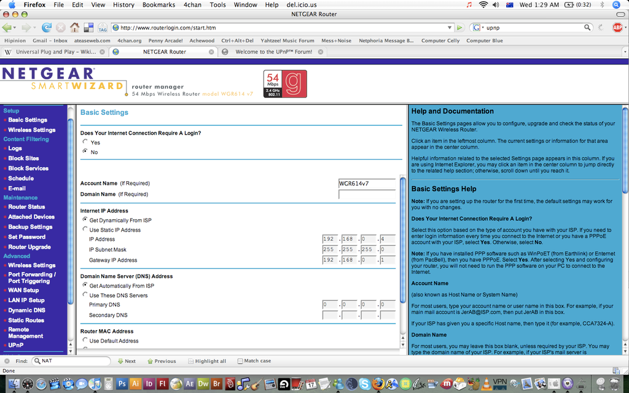The width and height of the screenshot is (629, 393).
Task: Switch to Universal Plug and Play Wikipedia tab
Action: pyautogui.click(x=54, y=52)
